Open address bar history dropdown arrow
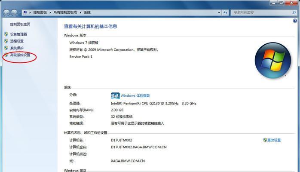This screenshot has width=300, height=172. point(219,12)
